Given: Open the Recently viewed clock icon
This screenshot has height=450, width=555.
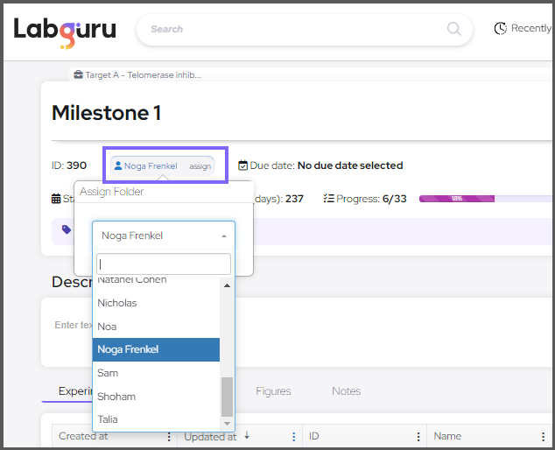Looking at the screenshot, I should tap(501, 29).
